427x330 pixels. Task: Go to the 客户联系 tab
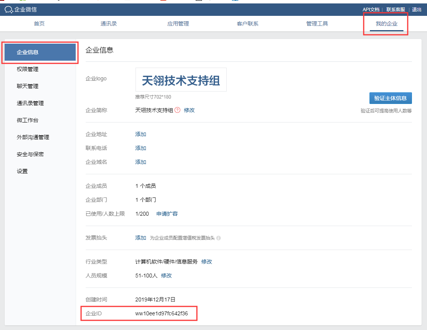[247, 24]
